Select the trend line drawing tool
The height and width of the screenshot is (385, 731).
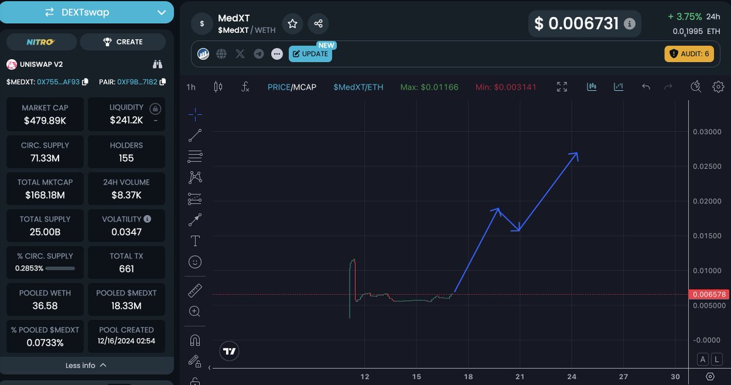[x=195, y=135]
